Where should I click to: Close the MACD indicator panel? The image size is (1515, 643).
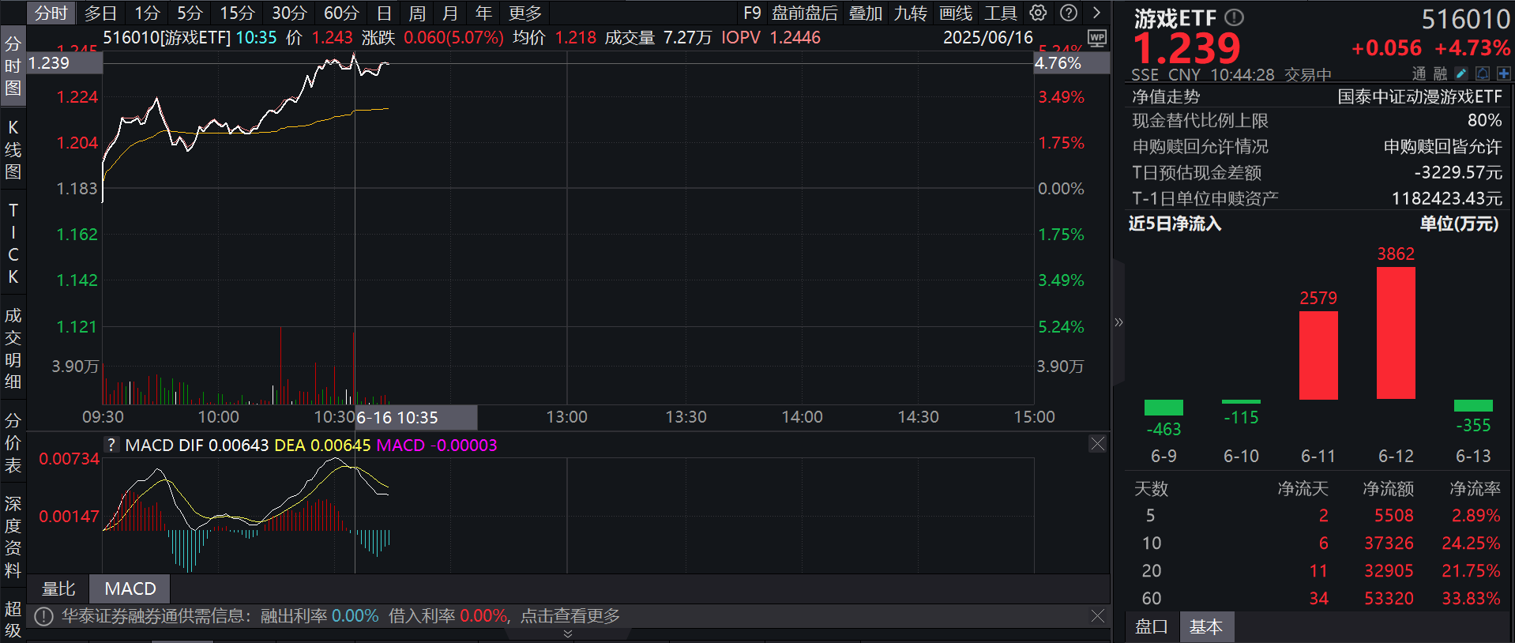point(1098,444)
